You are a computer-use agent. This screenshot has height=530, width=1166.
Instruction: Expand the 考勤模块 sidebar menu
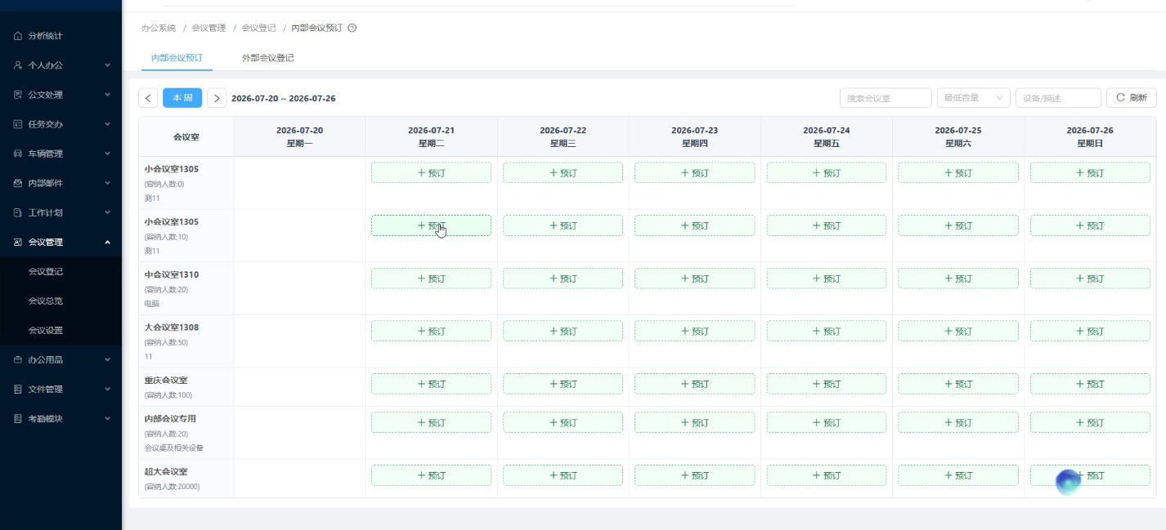pos(61,418)
